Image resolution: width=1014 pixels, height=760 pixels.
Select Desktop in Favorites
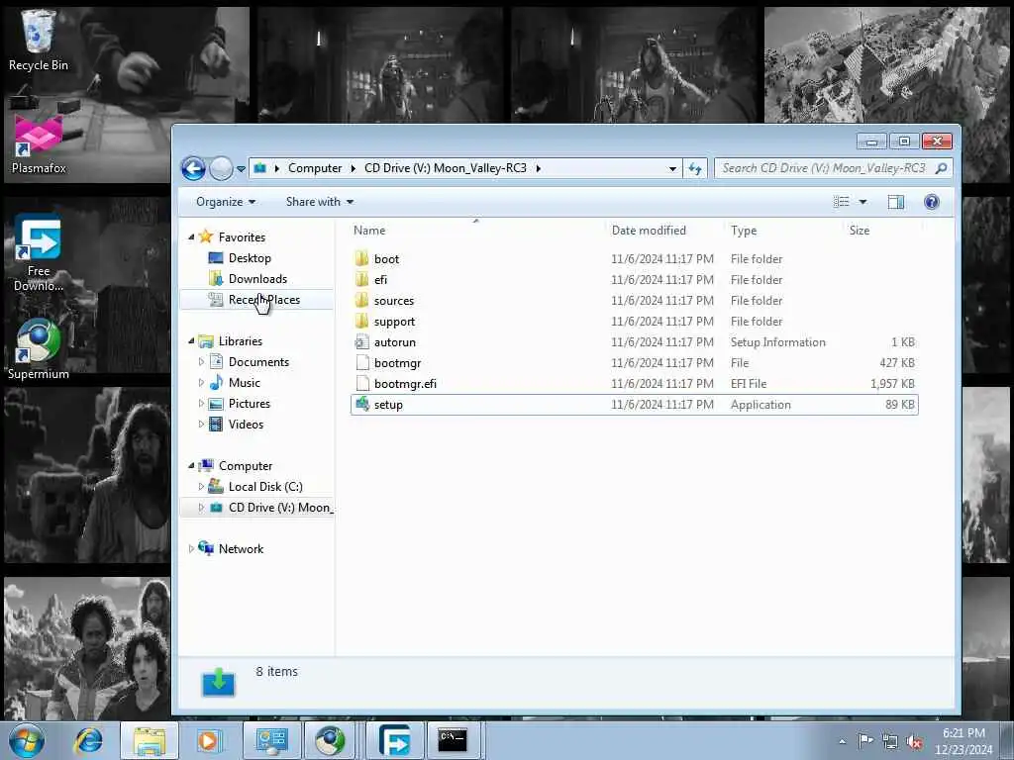[250, 258]
